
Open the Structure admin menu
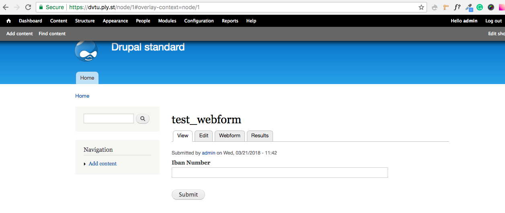point(85,21)
